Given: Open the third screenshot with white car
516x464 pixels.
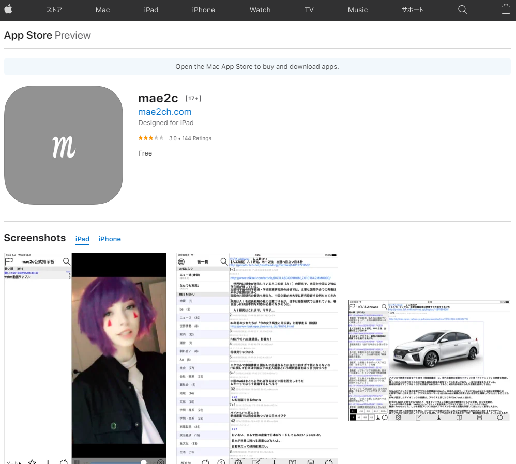Looking at the screenshot, I should [x=429, y=361].
